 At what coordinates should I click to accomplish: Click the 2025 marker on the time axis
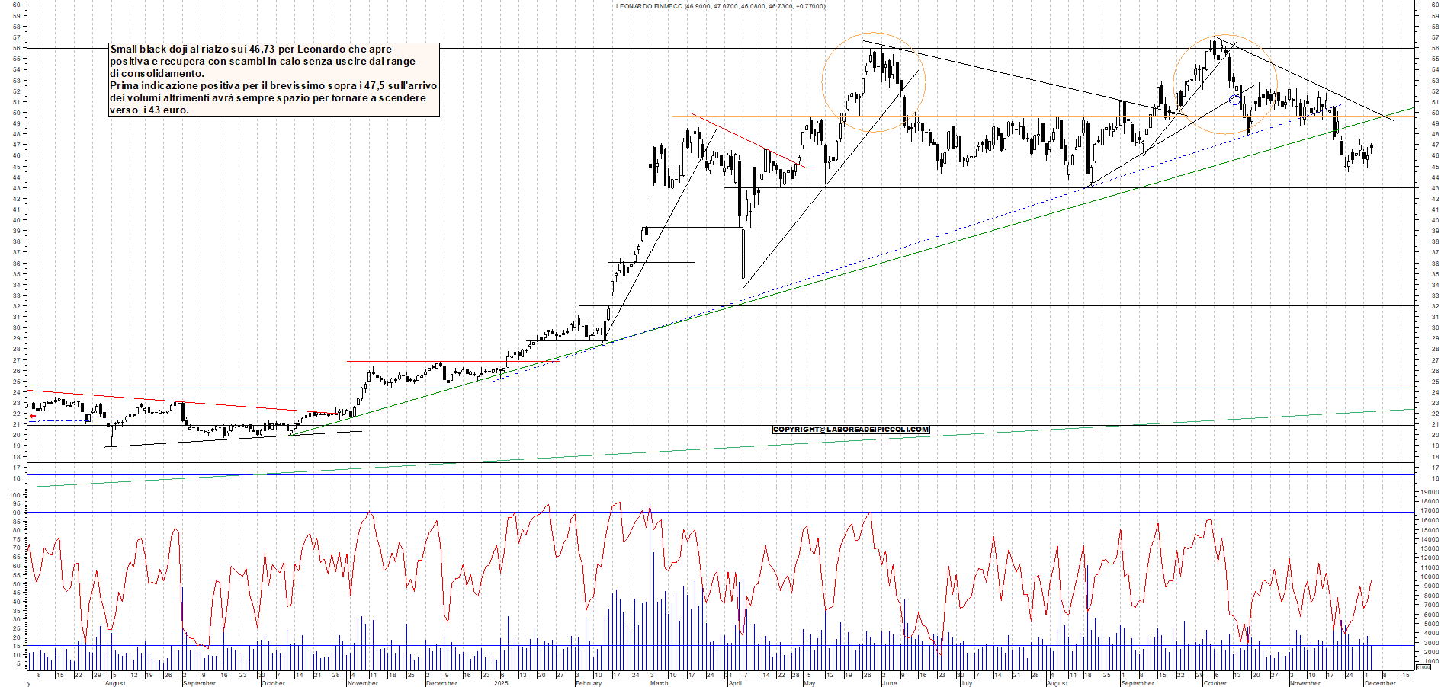(502, 683)
